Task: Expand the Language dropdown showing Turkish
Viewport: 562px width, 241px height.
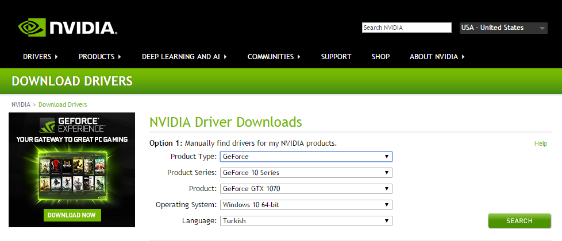Action: coord(306,221)
